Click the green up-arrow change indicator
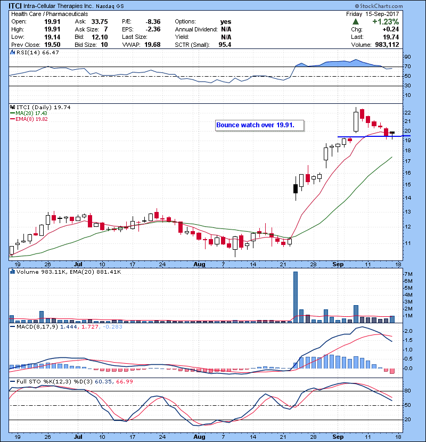Screen dimensions: 426x442 click(356, 22)
